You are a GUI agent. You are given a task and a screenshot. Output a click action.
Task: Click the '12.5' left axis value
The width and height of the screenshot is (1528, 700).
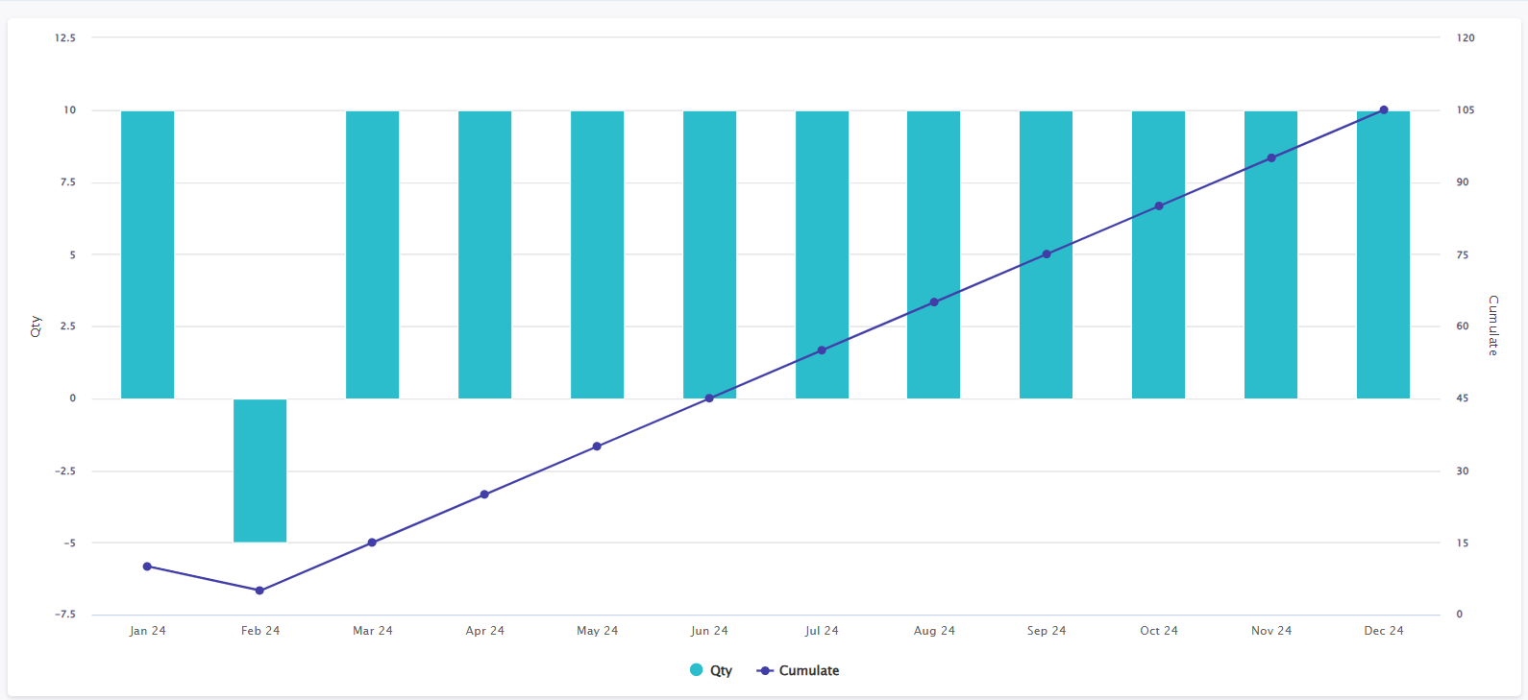click(65, 38)
